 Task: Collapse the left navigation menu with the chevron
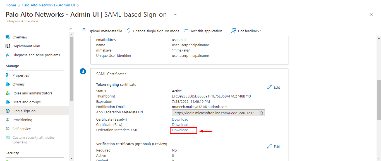70,29
